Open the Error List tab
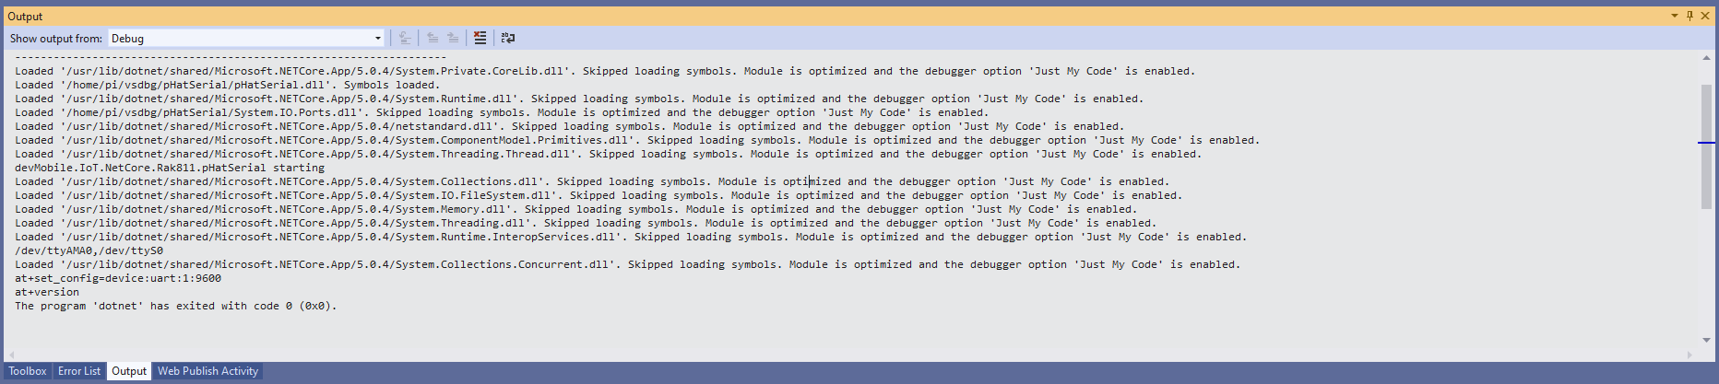Screen dimensions: 1719x384 coord(79,371)
